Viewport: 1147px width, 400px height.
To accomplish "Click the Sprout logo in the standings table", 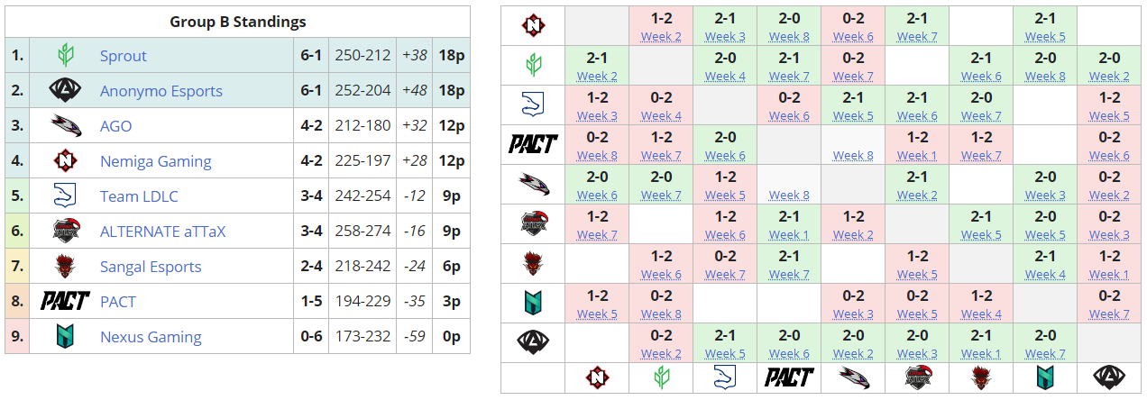I will coord(66,56).
